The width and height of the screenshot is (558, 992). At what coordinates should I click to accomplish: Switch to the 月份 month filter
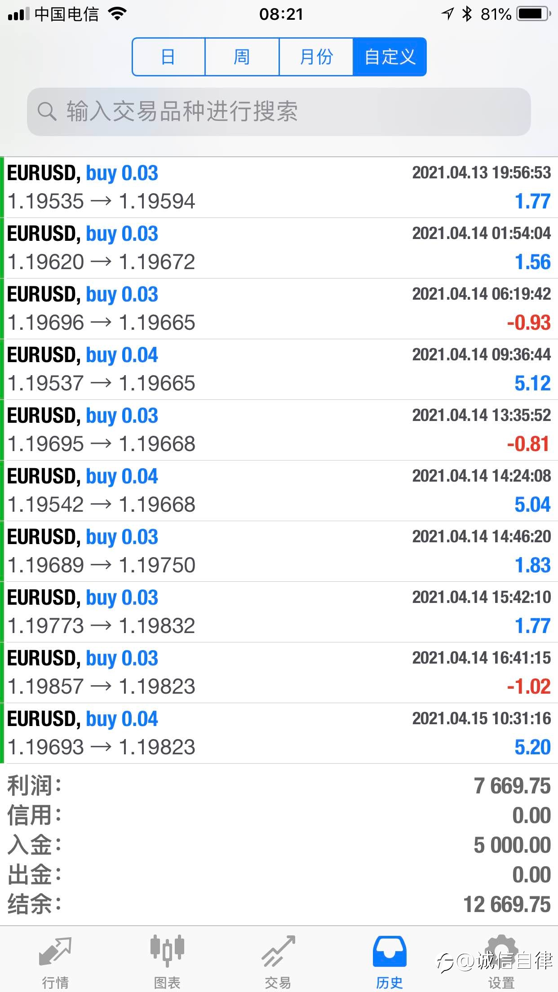click(316, 57)
